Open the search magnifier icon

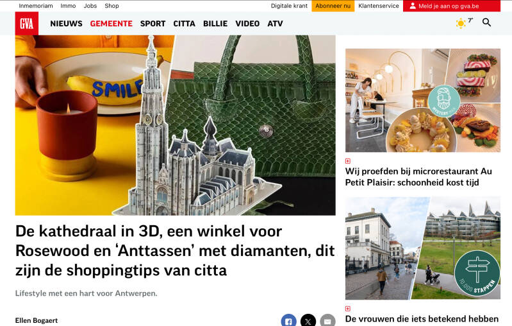[486, 22]
